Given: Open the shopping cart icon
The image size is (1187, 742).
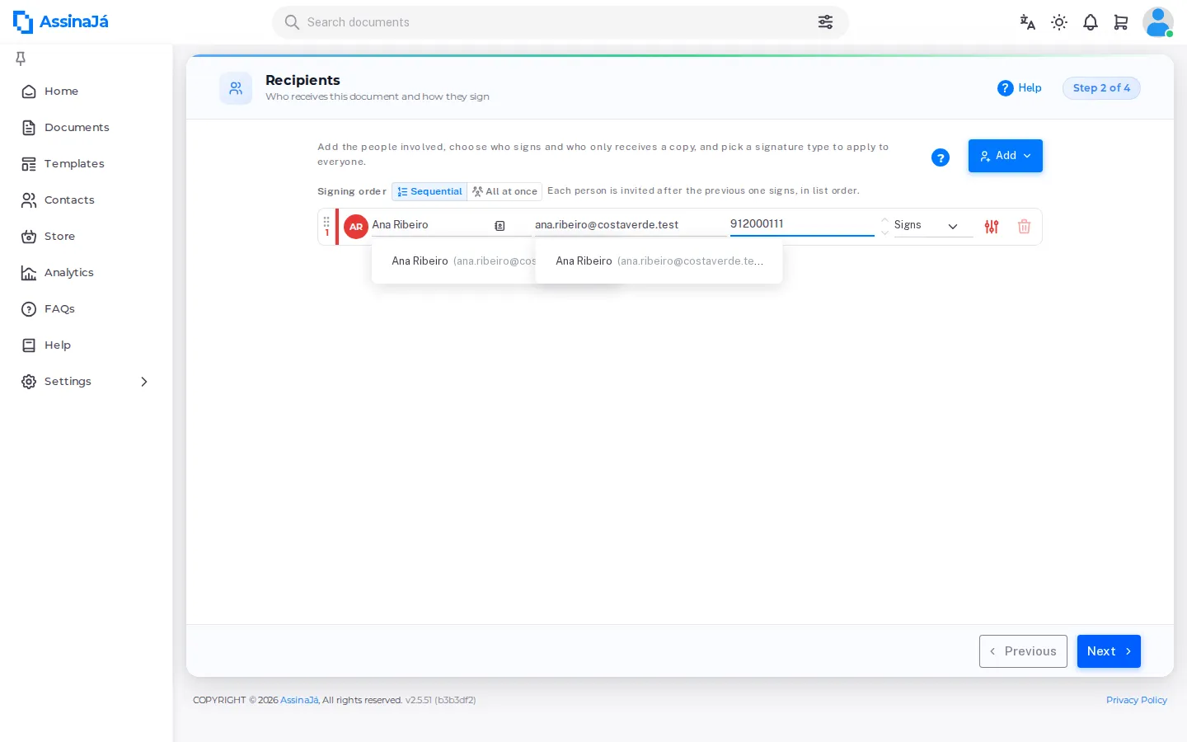Looking at the screenshot, I should tap(1121, 22).
